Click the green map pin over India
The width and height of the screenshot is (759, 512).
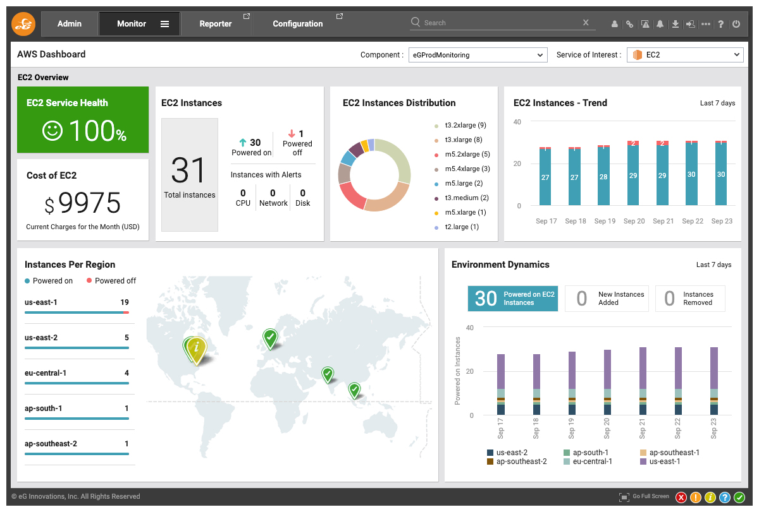(328, 375)
